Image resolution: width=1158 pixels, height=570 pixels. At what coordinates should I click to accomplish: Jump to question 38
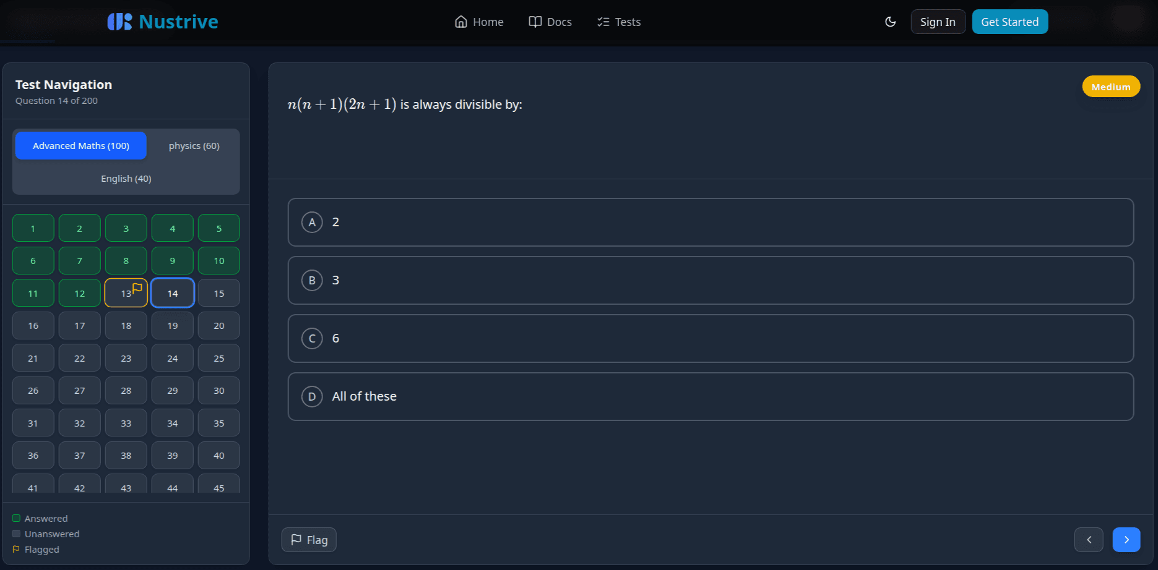point(126,456)
